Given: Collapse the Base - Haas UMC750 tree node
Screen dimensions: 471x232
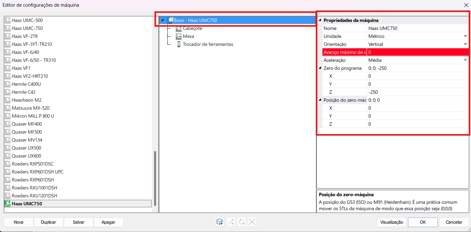Looking at the screenshot, I should (x=162, y=20).
